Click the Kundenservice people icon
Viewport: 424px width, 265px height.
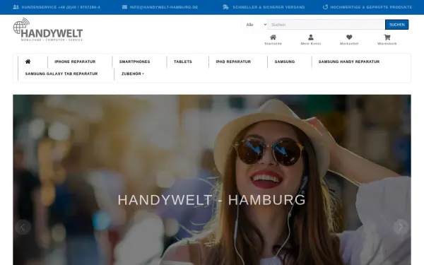point(16,7)
